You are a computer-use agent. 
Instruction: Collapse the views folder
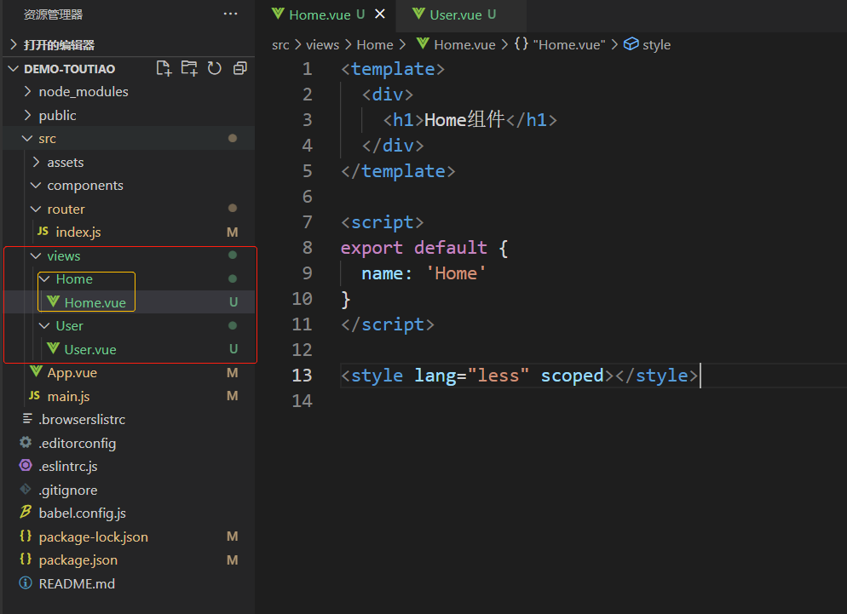coord(63,255)
